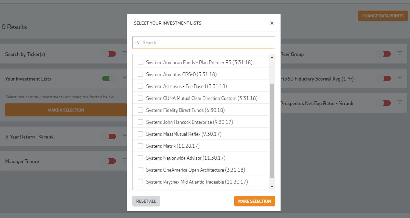Enable the Manager Tenure toggle
Image resolution: width=410 pixels, height=218 pixels.
[109, 161]
